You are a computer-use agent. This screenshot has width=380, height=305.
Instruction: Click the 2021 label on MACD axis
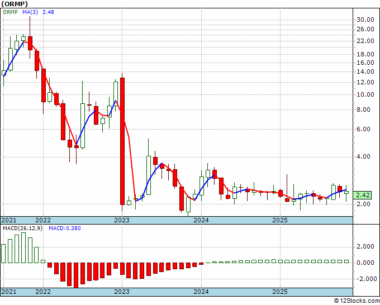[x=9, y=292]
